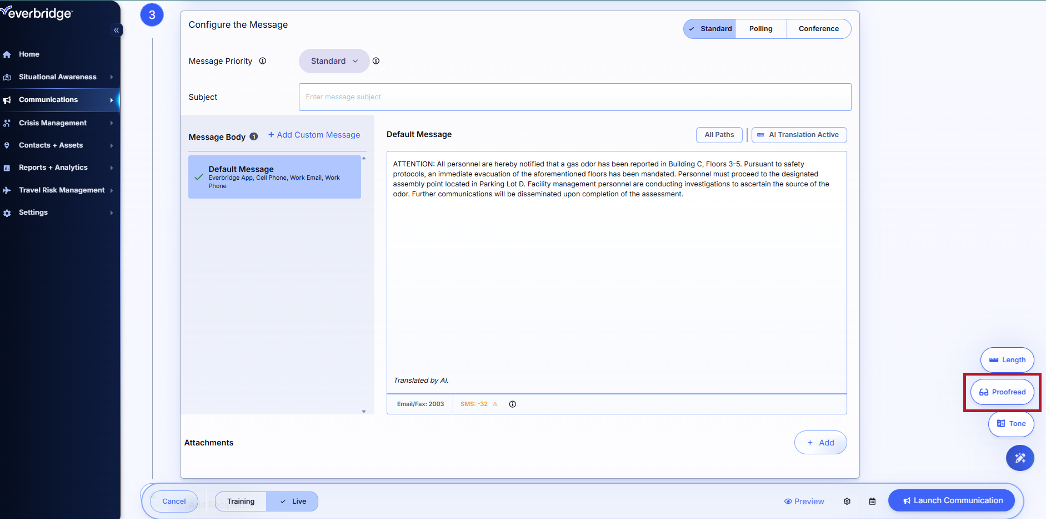Open the settings gear next to Preview
Viewport: 1046px width, 522px height.
click(847, 501)
